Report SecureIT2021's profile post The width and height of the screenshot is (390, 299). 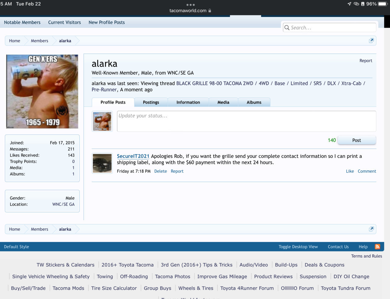pos(177,171)
